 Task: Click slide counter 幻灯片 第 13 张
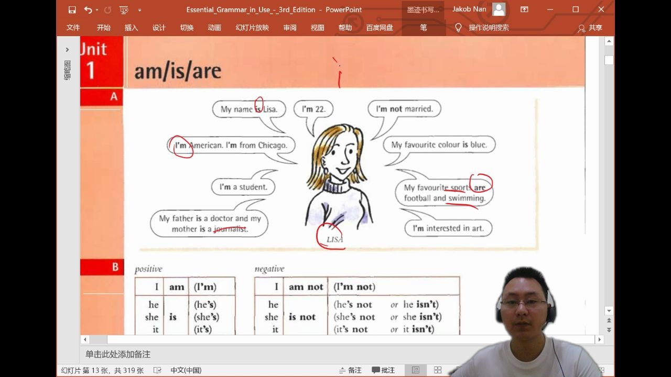click(x=102, y=370)
